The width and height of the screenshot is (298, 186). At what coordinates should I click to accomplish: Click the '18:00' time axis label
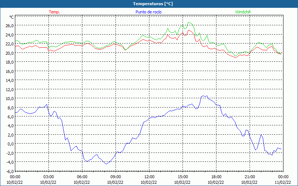[x=216, y=177]
